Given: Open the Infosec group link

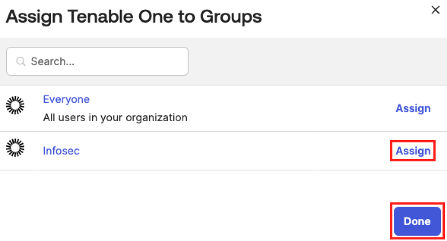Looking at the screenshot, I should click(61, 151).
